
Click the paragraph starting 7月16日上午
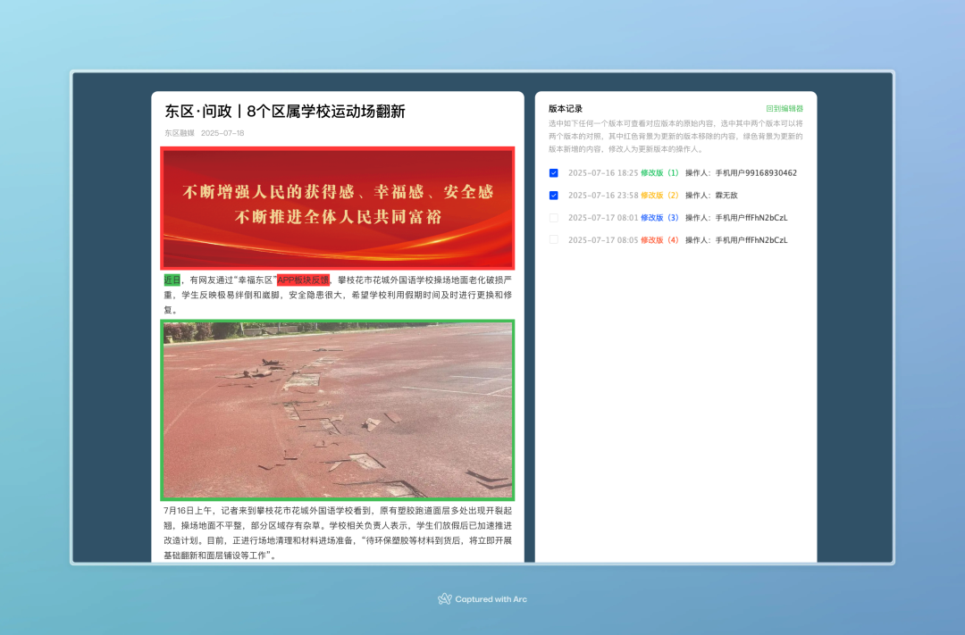click(x=337, y=533)
